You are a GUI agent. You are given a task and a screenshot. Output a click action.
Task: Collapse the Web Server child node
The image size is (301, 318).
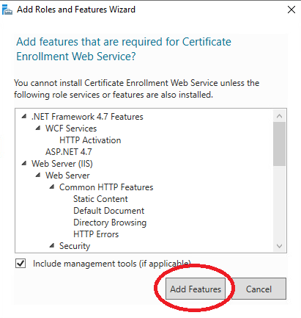click(38, 176)
